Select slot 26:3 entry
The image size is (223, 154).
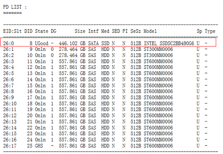point(8,61)
